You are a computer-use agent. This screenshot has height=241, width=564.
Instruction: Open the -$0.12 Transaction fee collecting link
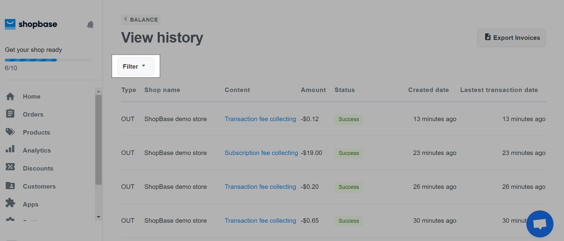pyautogui.click(x=260, y=119)
